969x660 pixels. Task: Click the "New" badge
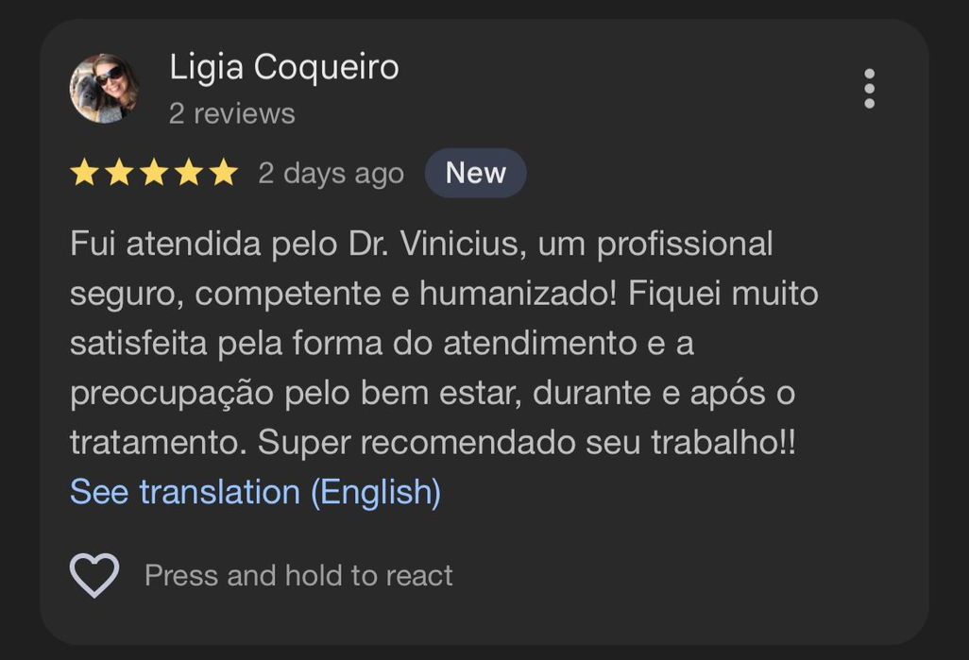475,173
